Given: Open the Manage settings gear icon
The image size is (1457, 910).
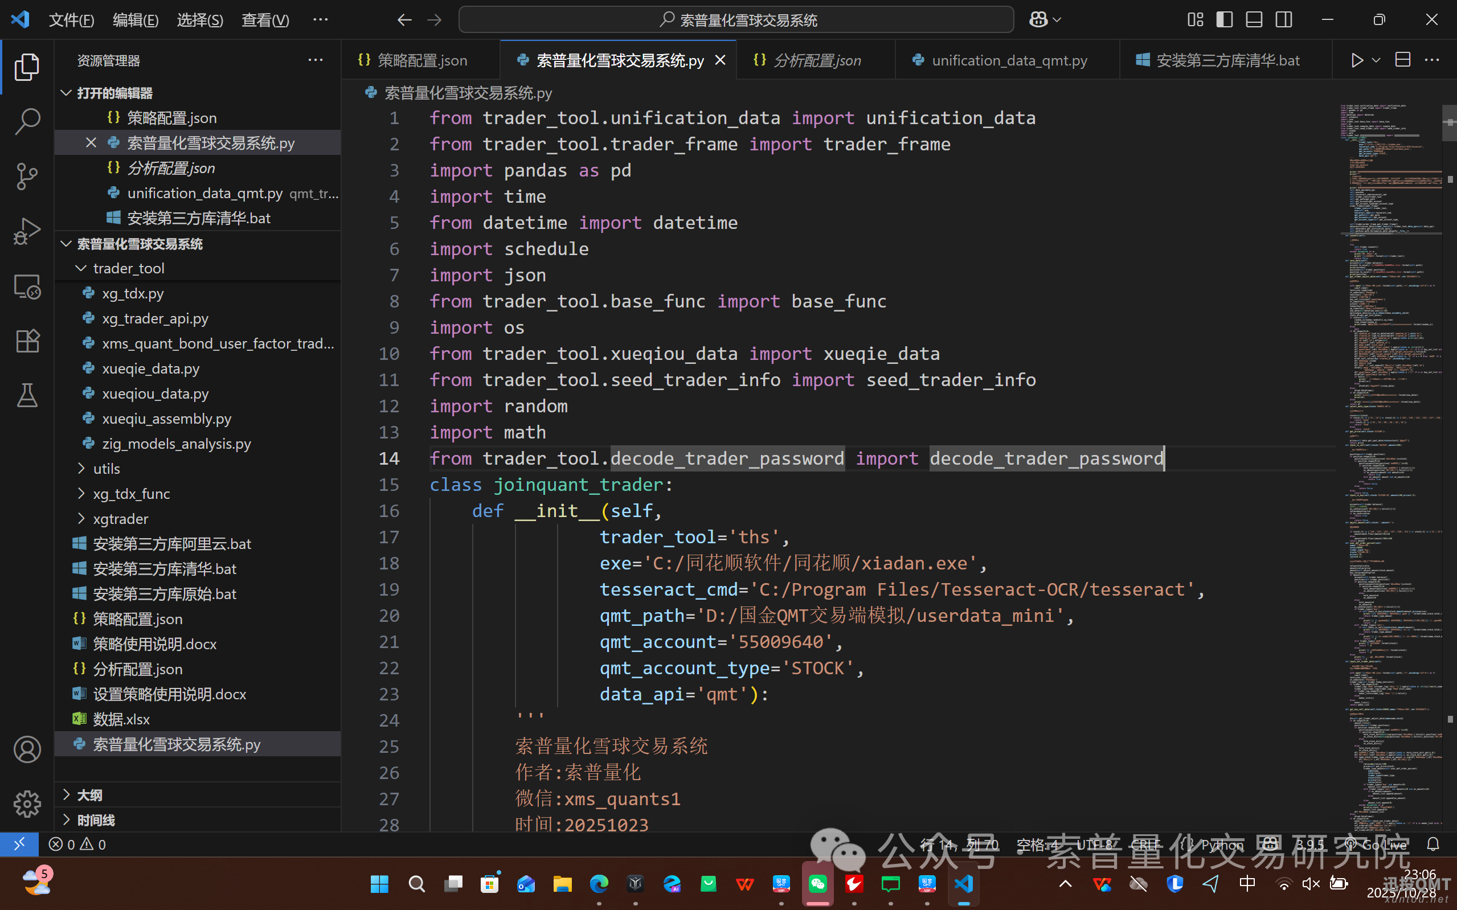Looking at the screenshot, I should coord(27,804).
